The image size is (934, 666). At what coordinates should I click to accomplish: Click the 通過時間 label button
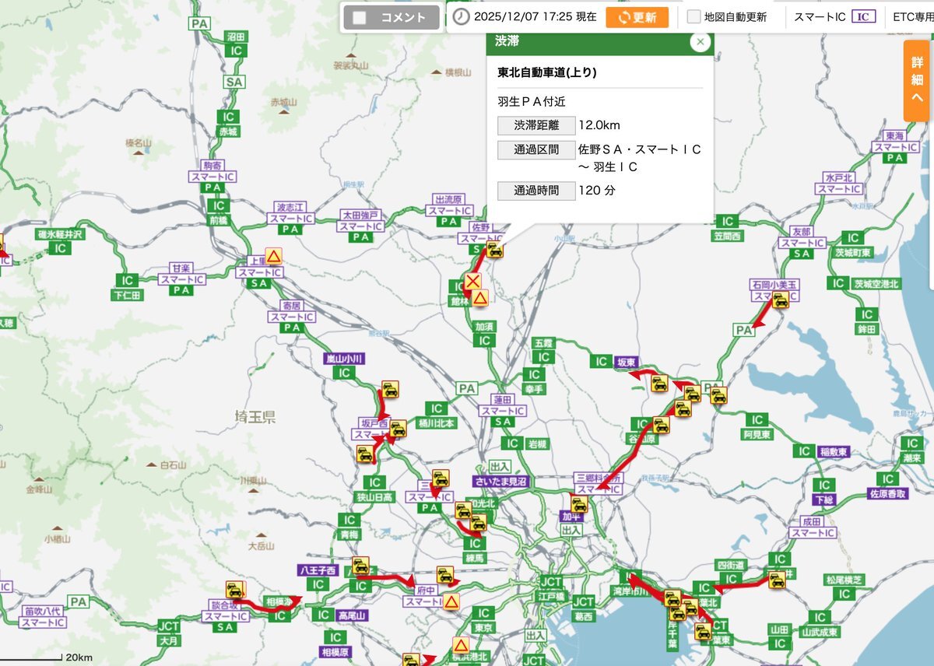click(x=535, y=191)
